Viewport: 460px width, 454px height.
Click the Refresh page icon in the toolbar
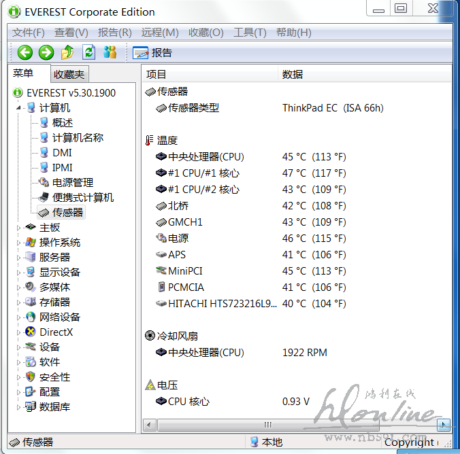(x=89, y=52)
